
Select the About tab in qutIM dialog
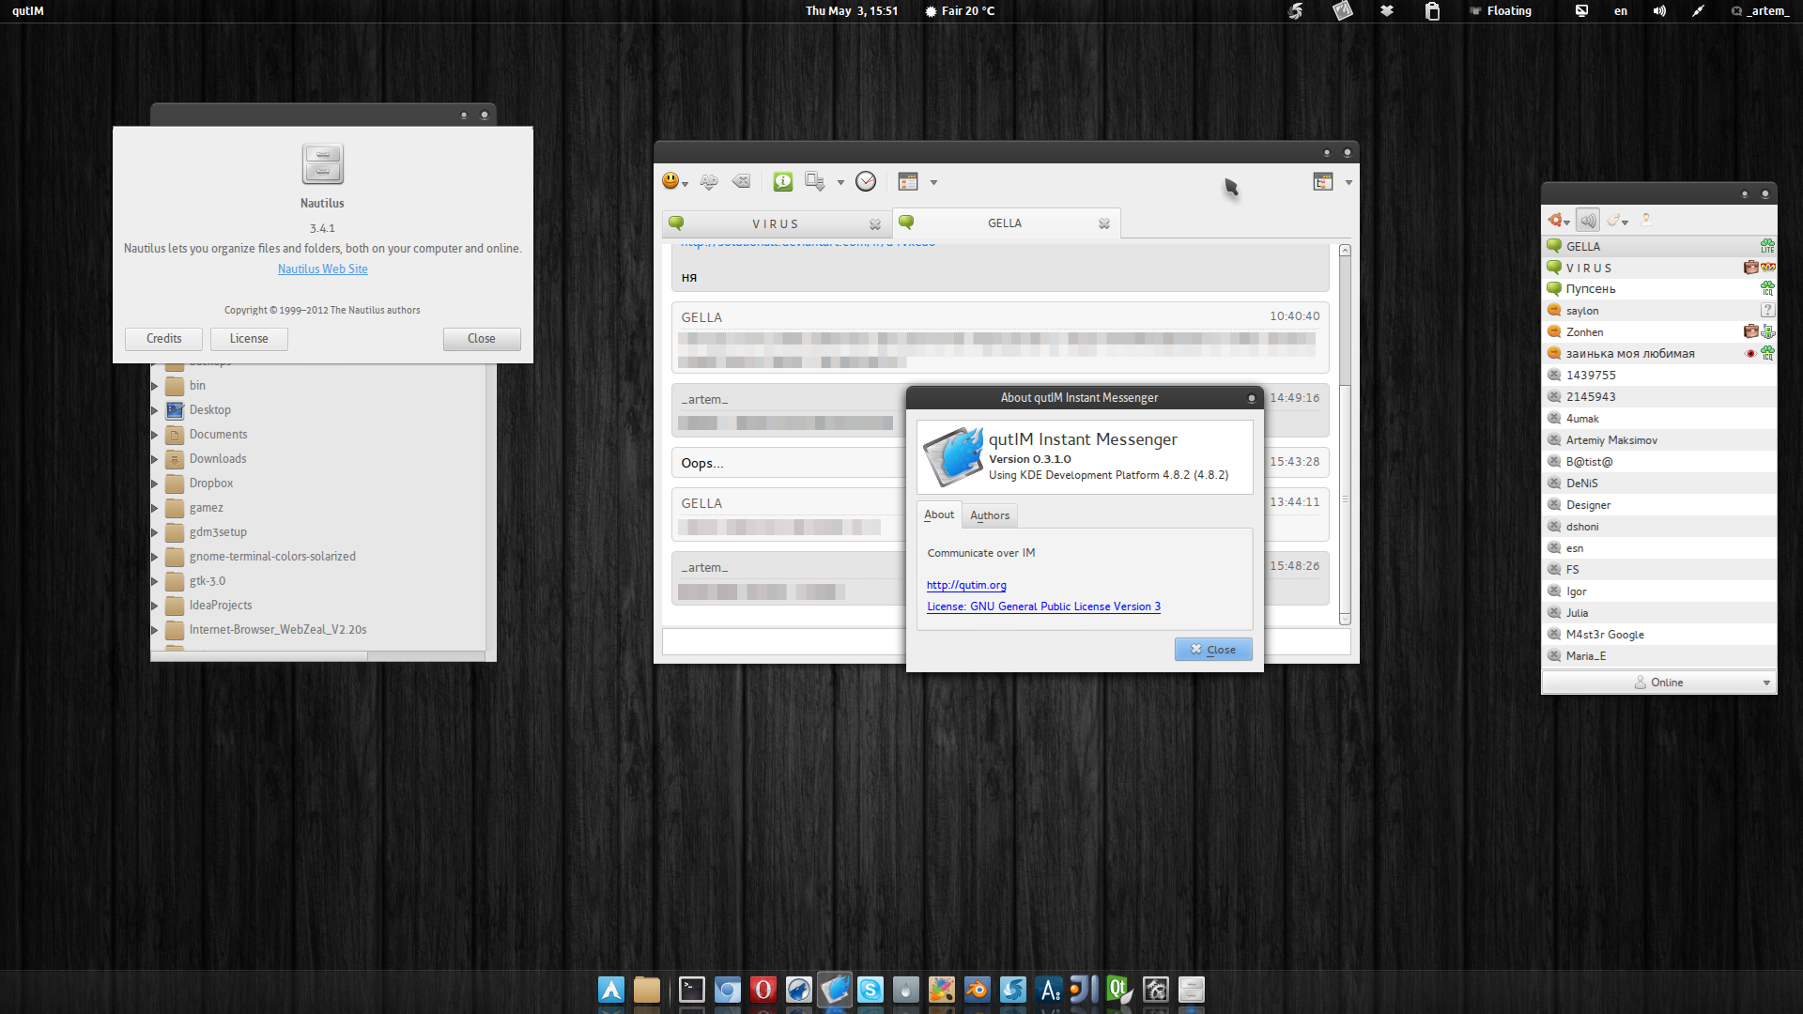(x=939, y=515)
